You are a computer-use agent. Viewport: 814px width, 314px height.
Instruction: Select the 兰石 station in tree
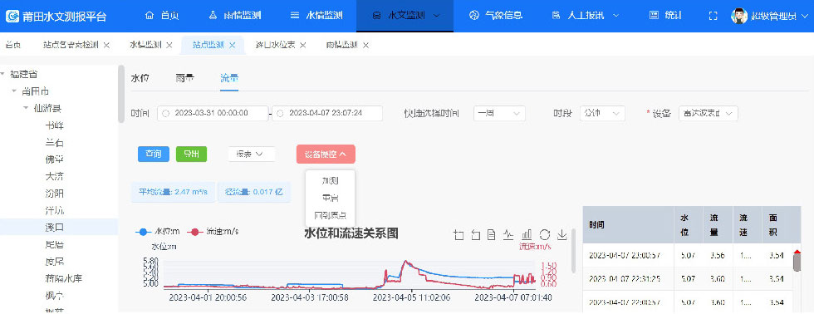(x=55, y=142)
